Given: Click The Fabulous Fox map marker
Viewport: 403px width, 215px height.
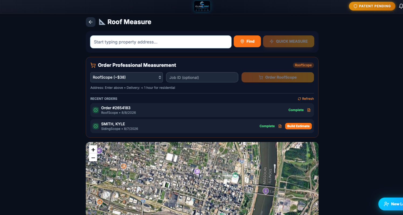Looking at the screenshot, I should pos(99,150).
